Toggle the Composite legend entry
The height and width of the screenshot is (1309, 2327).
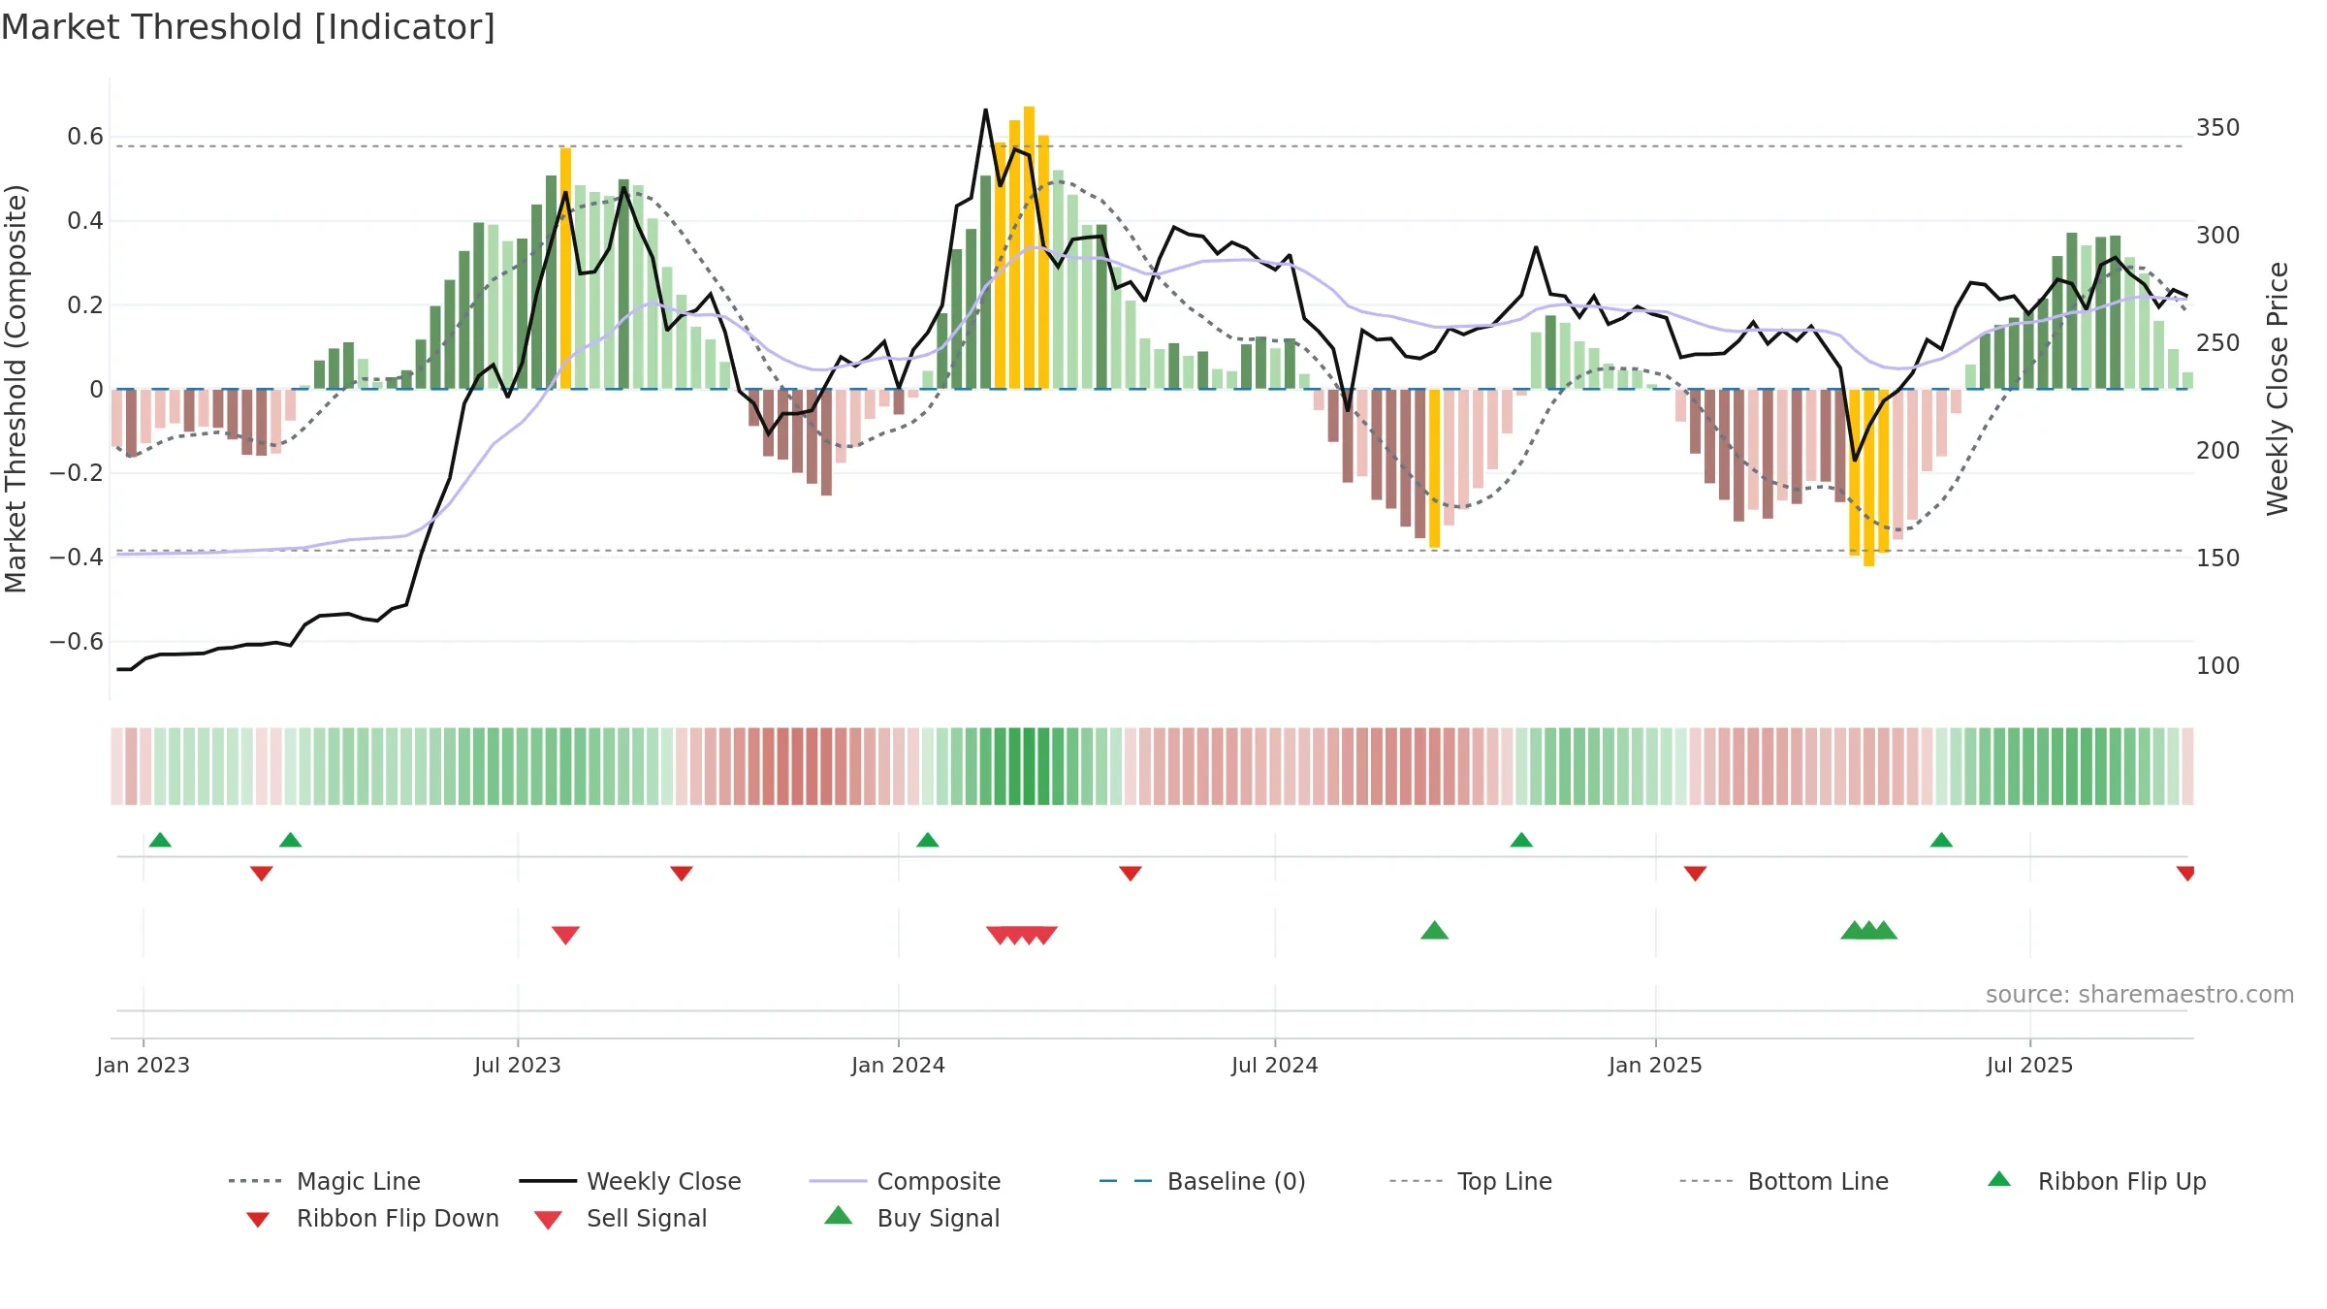tap(905, 1181)
